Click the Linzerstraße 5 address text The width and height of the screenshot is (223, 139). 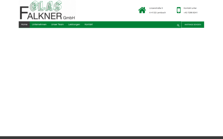click(x=156, y=8)
